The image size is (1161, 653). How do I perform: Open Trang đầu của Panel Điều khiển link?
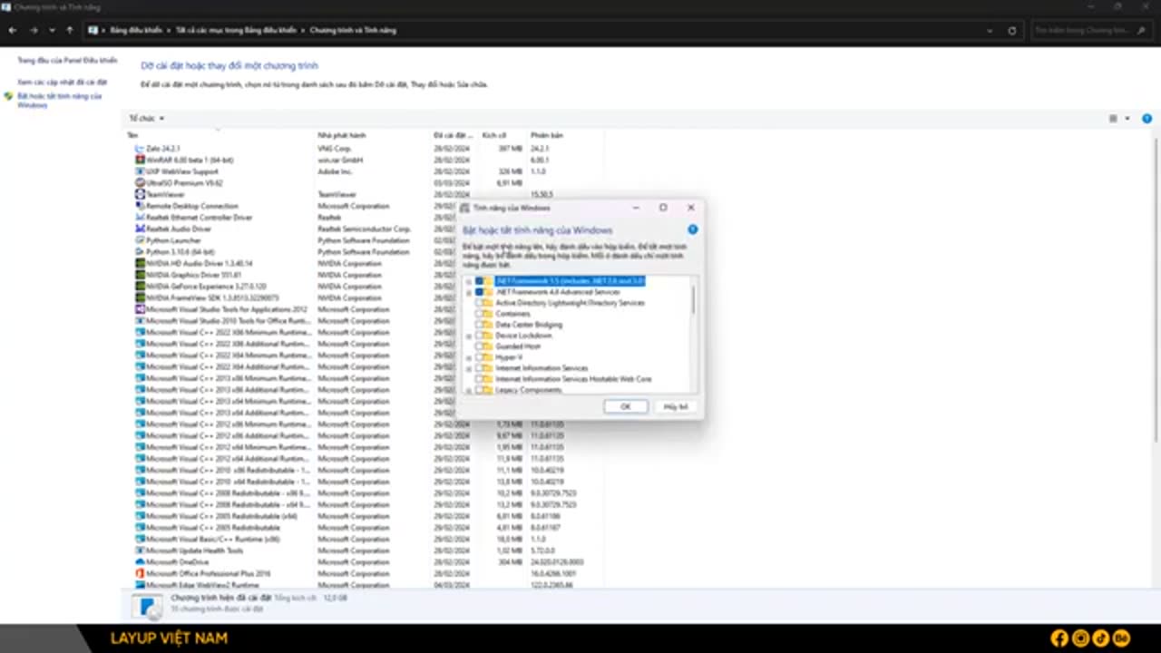[67, 61]
